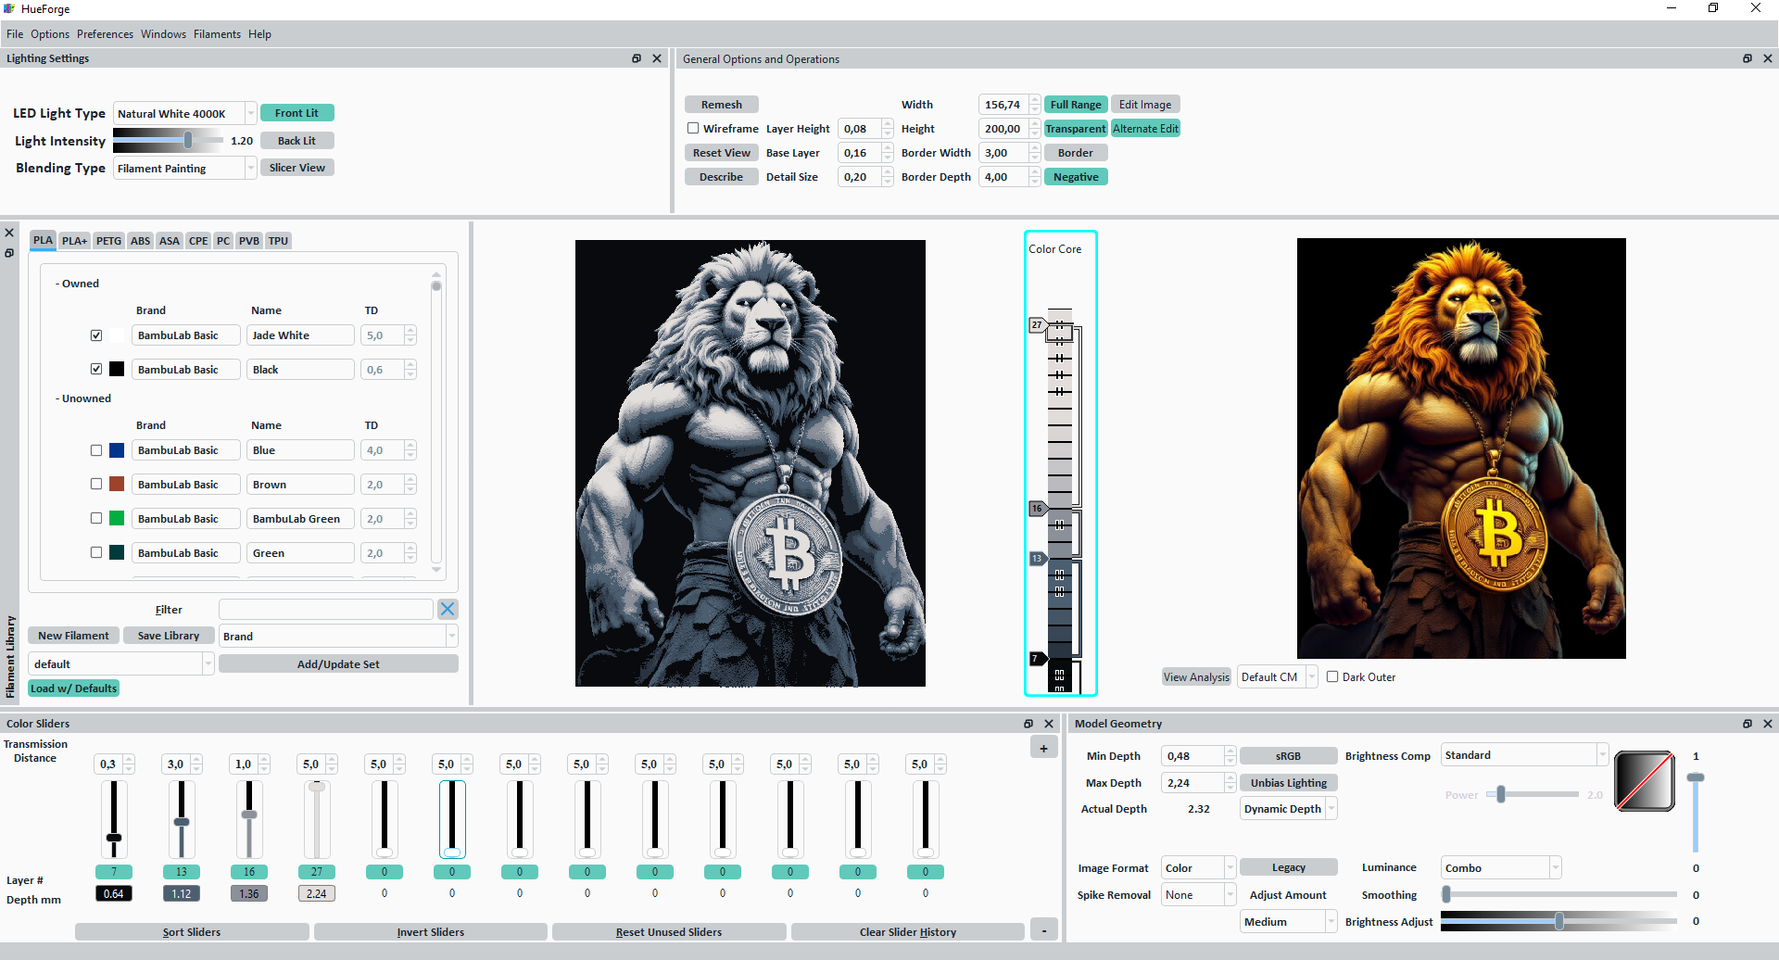Enable the Wireframe checkbox
Screen dimensions: 1779x960
click(693, 128)
